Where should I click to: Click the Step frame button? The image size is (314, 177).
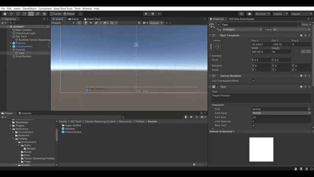[x=159, y=14]
